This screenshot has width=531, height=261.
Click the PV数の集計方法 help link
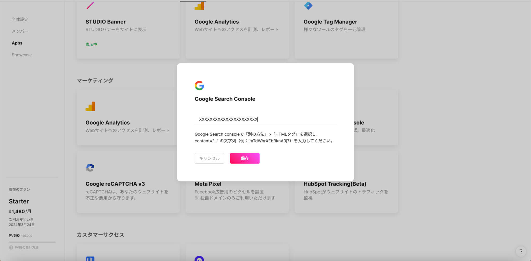(x=26, y=247)
